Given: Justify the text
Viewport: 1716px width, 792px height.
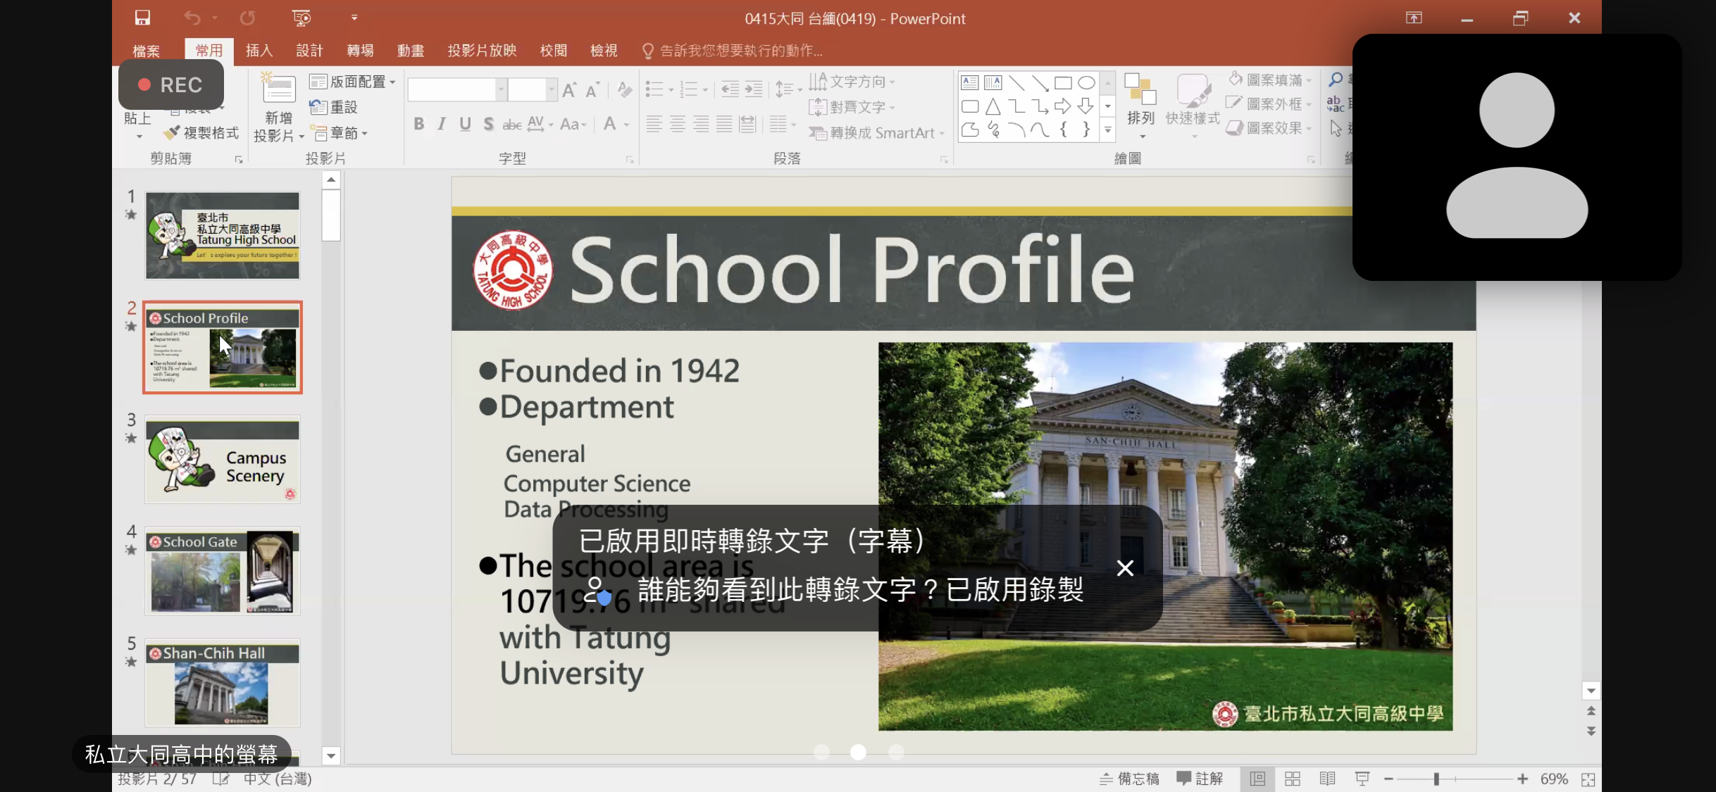Looking at the screenshot, I should pos(724,125).
